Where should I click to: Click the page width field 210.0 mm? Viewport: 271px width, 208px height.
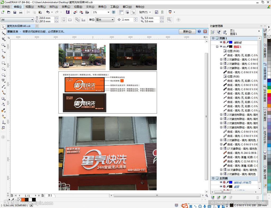[x=46, y=18]
